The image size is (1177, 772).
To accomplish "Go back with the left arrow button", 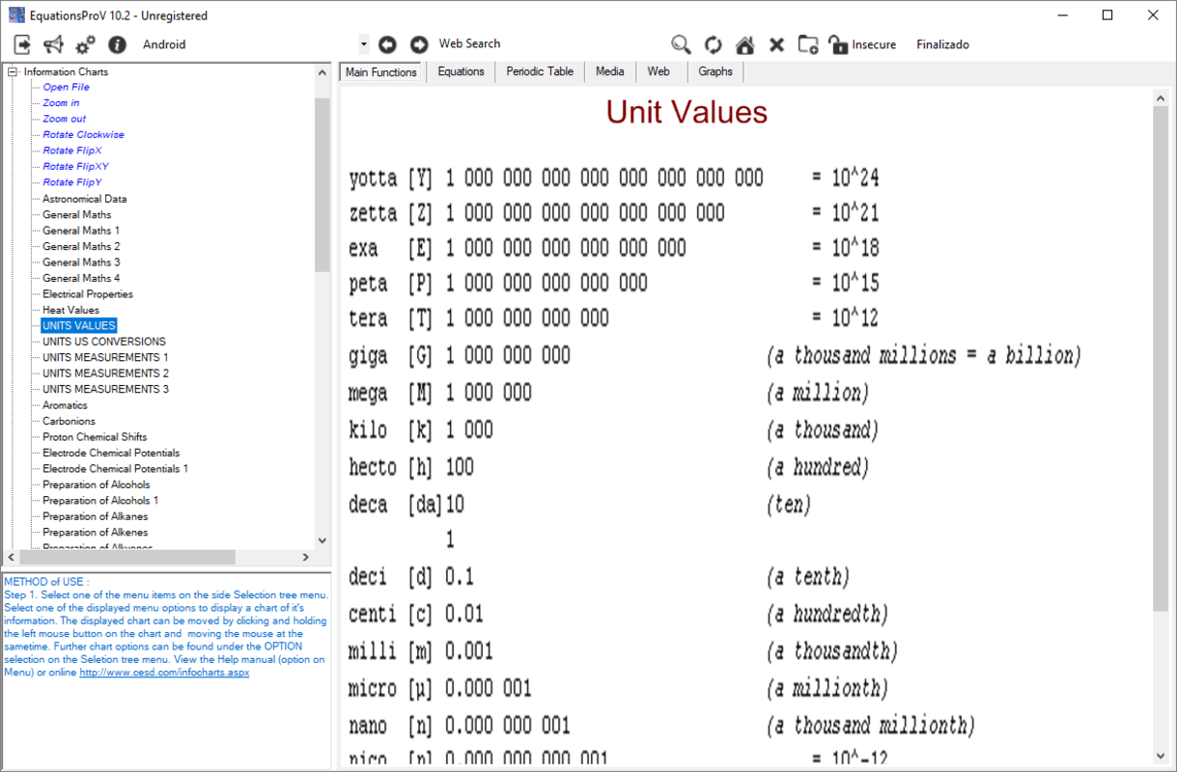I will click(x=387, y=44).
